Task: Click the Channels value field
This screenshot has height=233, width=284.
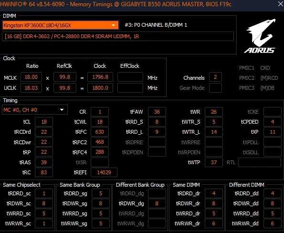Action: (215, 77)
